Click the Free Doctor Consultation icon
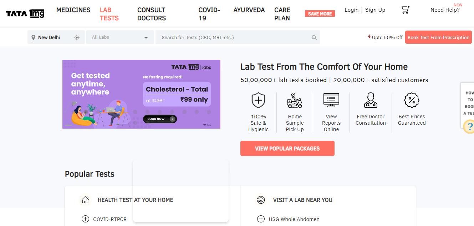Viewport: 474px width, 226px height. (371, 100)
